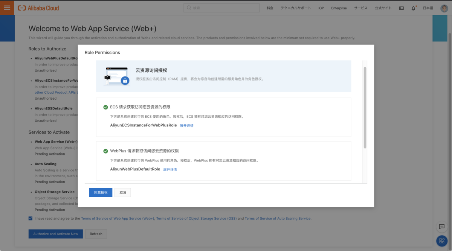Image resolution: width=452 pixels, height=251 pixels.
Task: Toggle the terms of service agreement checkbox
Action: pos(31,218)
